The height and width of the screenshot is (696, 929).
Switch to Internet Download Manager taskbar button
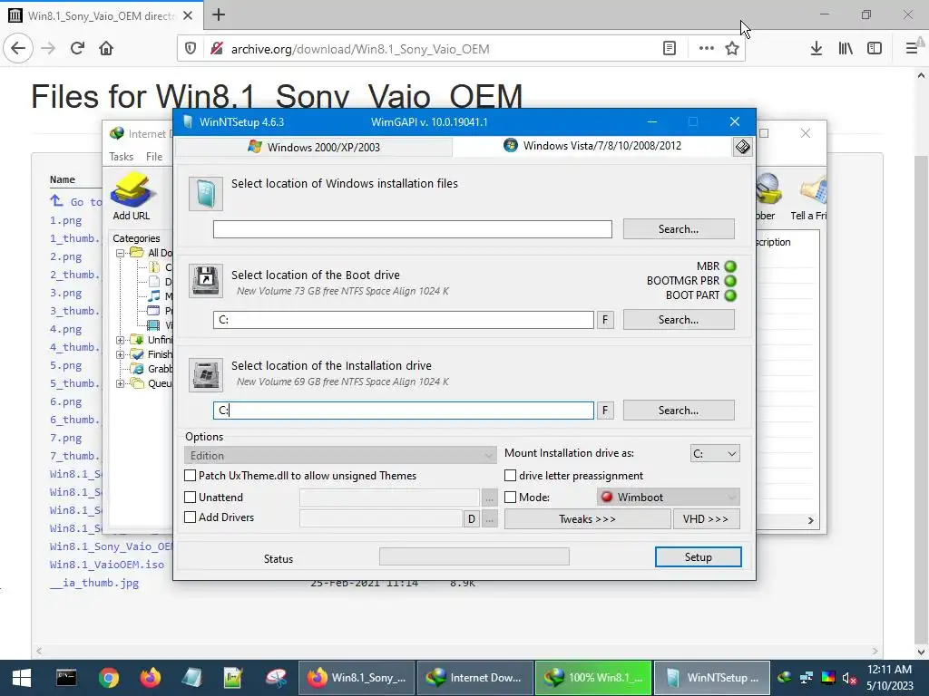click(x=474, y=678)
